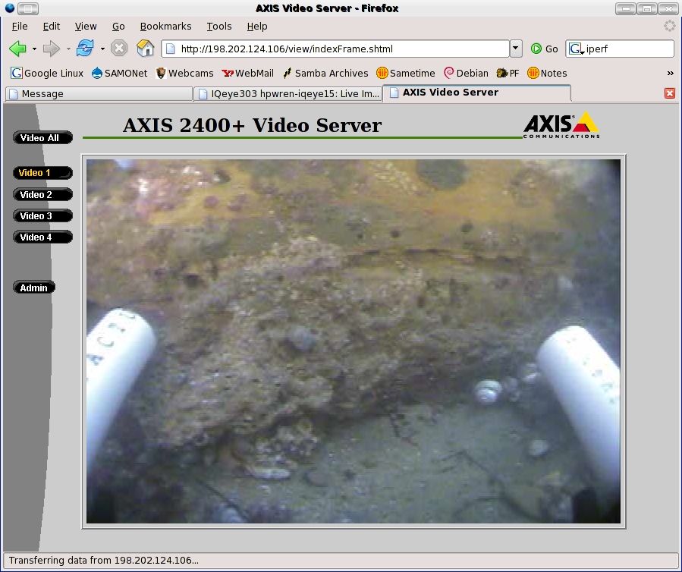Open the PF bookmark
This screenshot has height=572, width=682.
coord(508,73)
